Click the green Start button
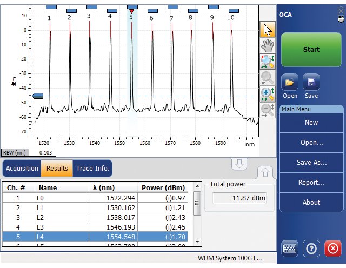 tap(311, 50)
